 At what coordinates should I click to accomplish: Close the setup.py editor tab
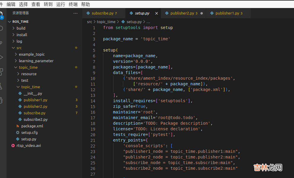tap(157, 13)
